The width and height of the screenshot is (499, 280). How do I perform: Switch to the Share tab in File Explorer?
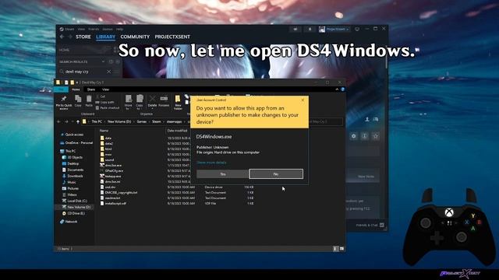coord(91,89)
